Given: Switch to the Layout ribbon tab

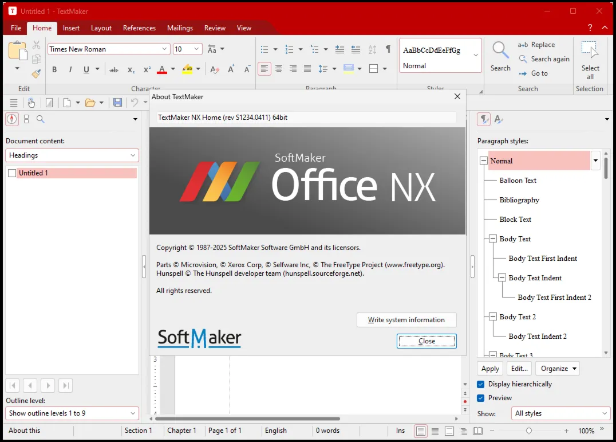Looking at the screenshot, I should coord(101,28).
